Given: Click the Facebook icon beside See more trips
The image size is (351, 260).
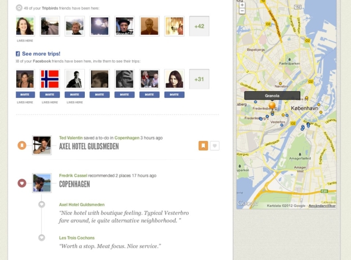Looking at the screenshot, I should [18, 54].
